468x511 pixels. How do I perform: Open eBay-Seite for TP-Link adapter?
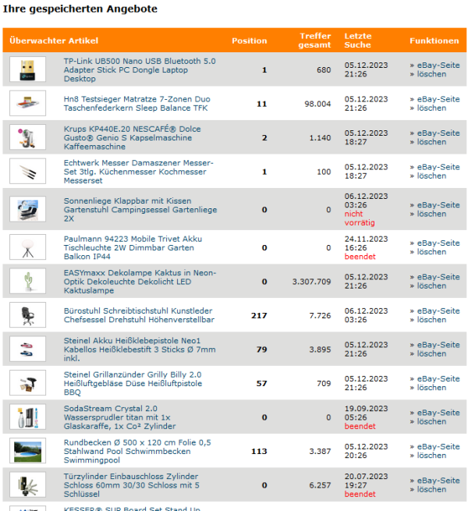coord(438,66)
